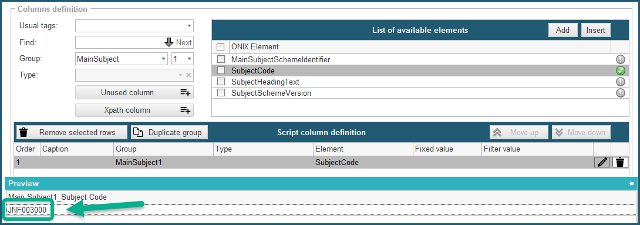Click into the Find text field

coord(119,42)
